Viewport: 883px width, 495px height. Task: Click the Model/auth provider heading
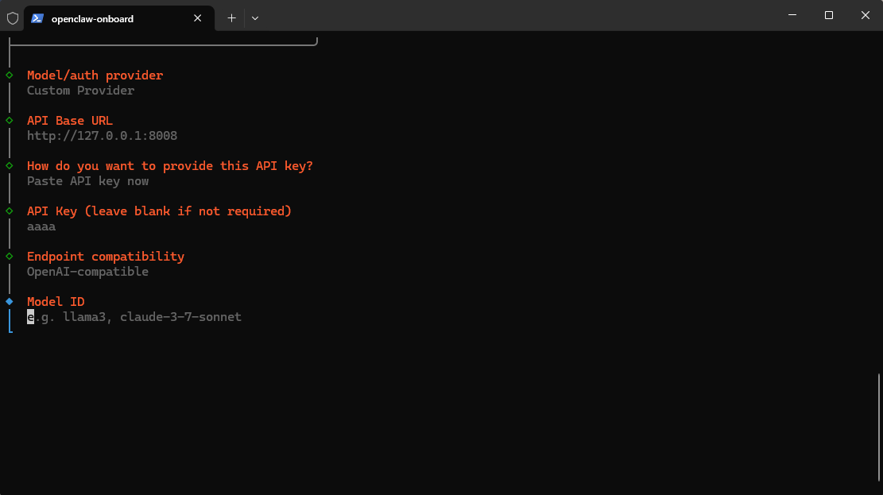click(95, 75)
